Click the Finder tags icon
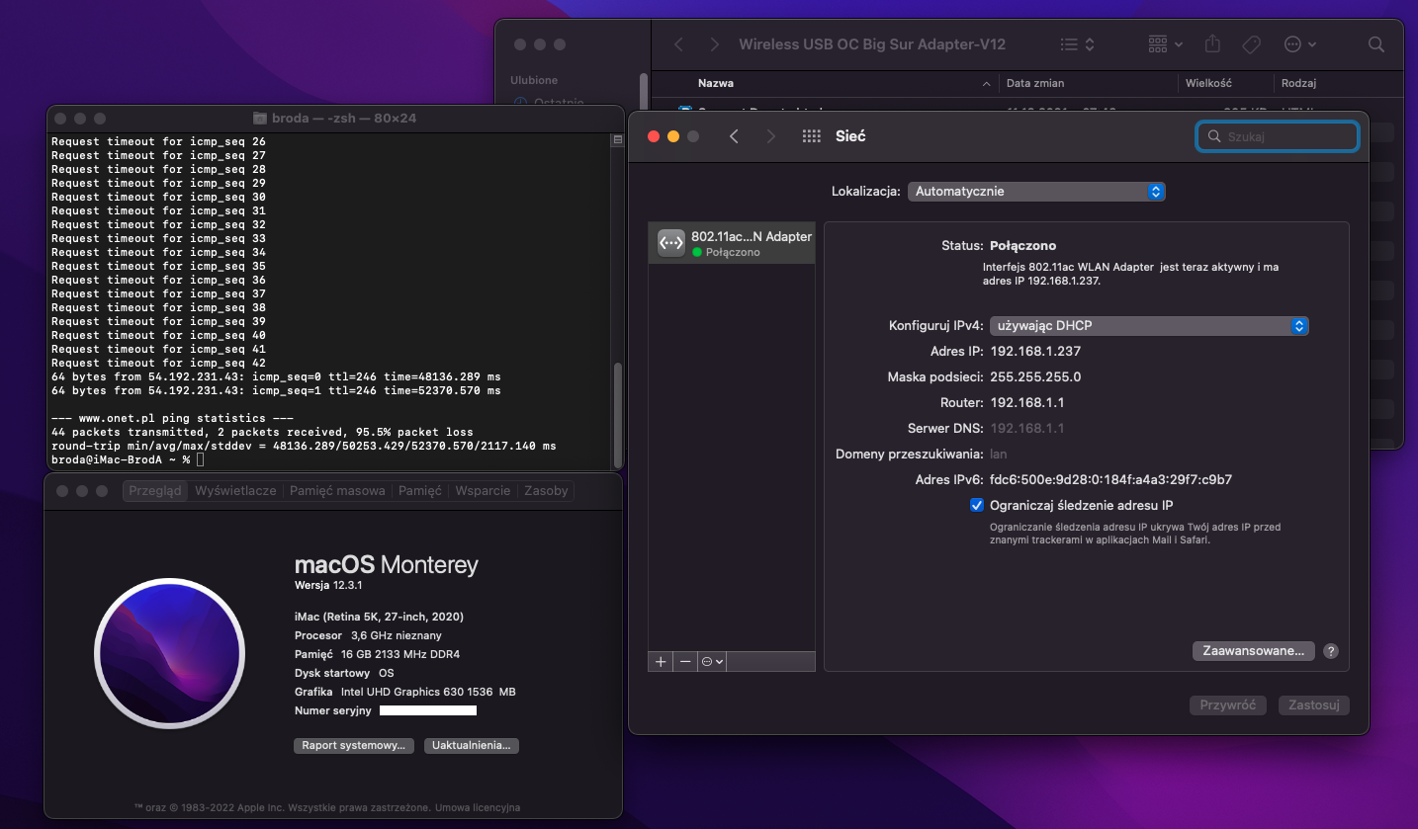Image resolution: width=1418 pixels, height=829 pixels. pyautogui.click(x=1250, y=44)
